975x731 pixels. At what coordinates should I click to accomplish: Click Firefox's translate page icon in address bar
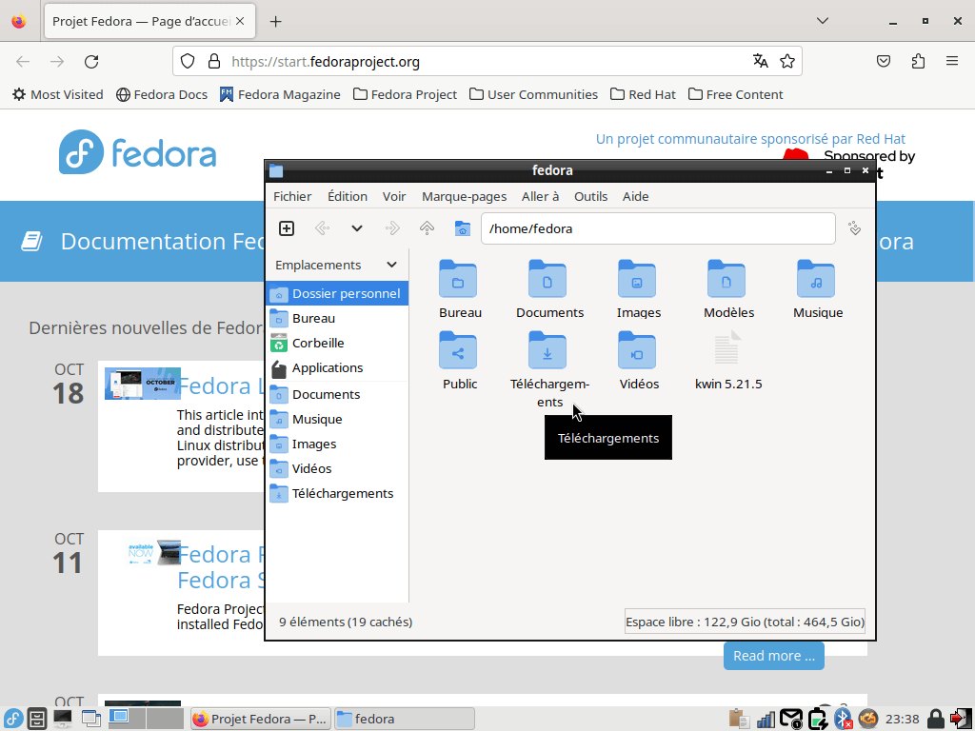click(761, 61)
